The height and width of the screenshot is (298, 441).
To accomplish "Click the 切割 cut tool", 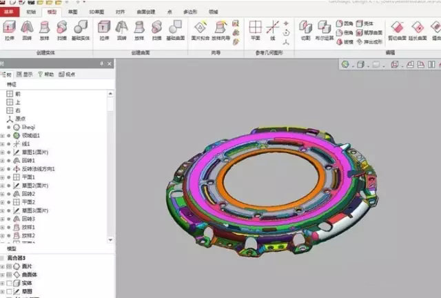I will tap(305, 30).
